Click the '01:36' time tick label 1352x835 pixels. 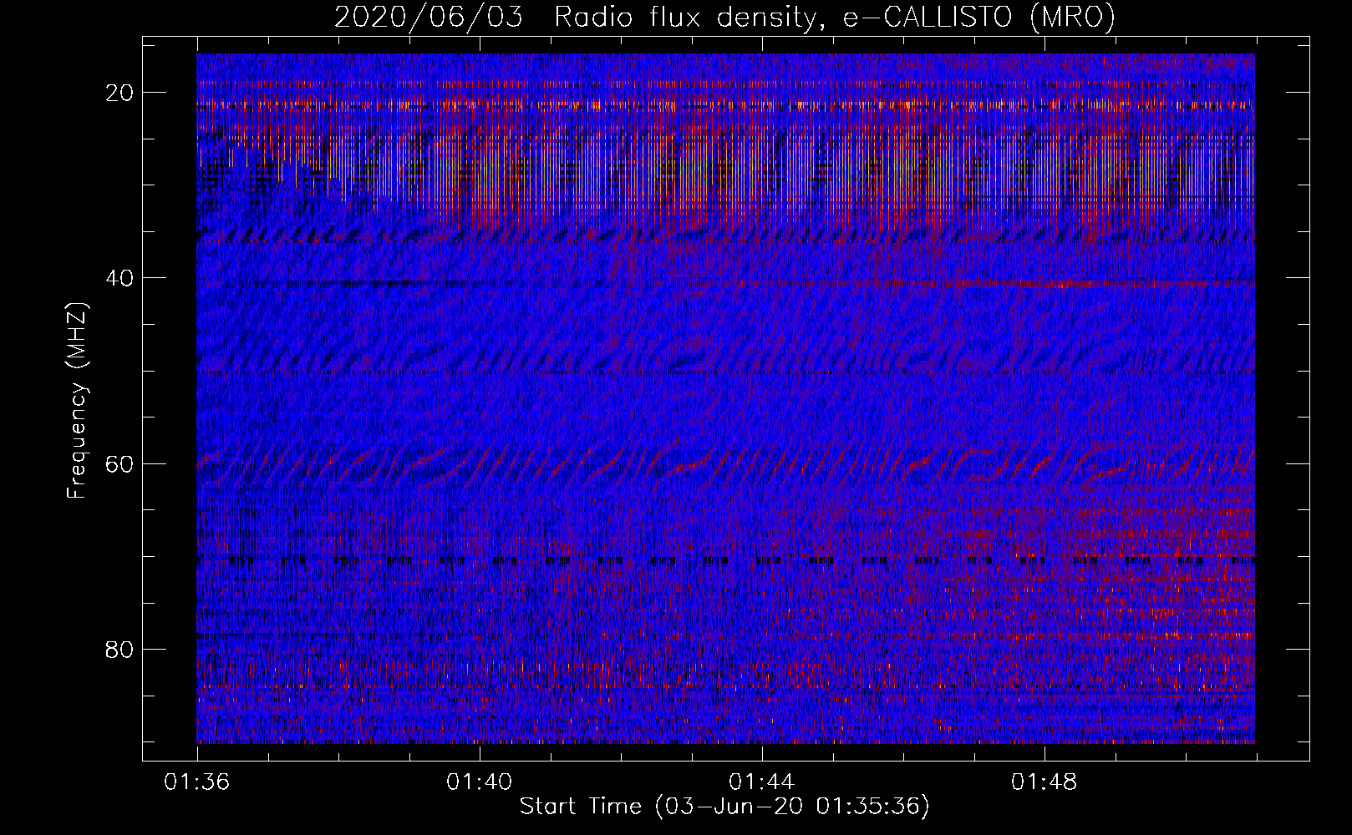tap(197, 782)
